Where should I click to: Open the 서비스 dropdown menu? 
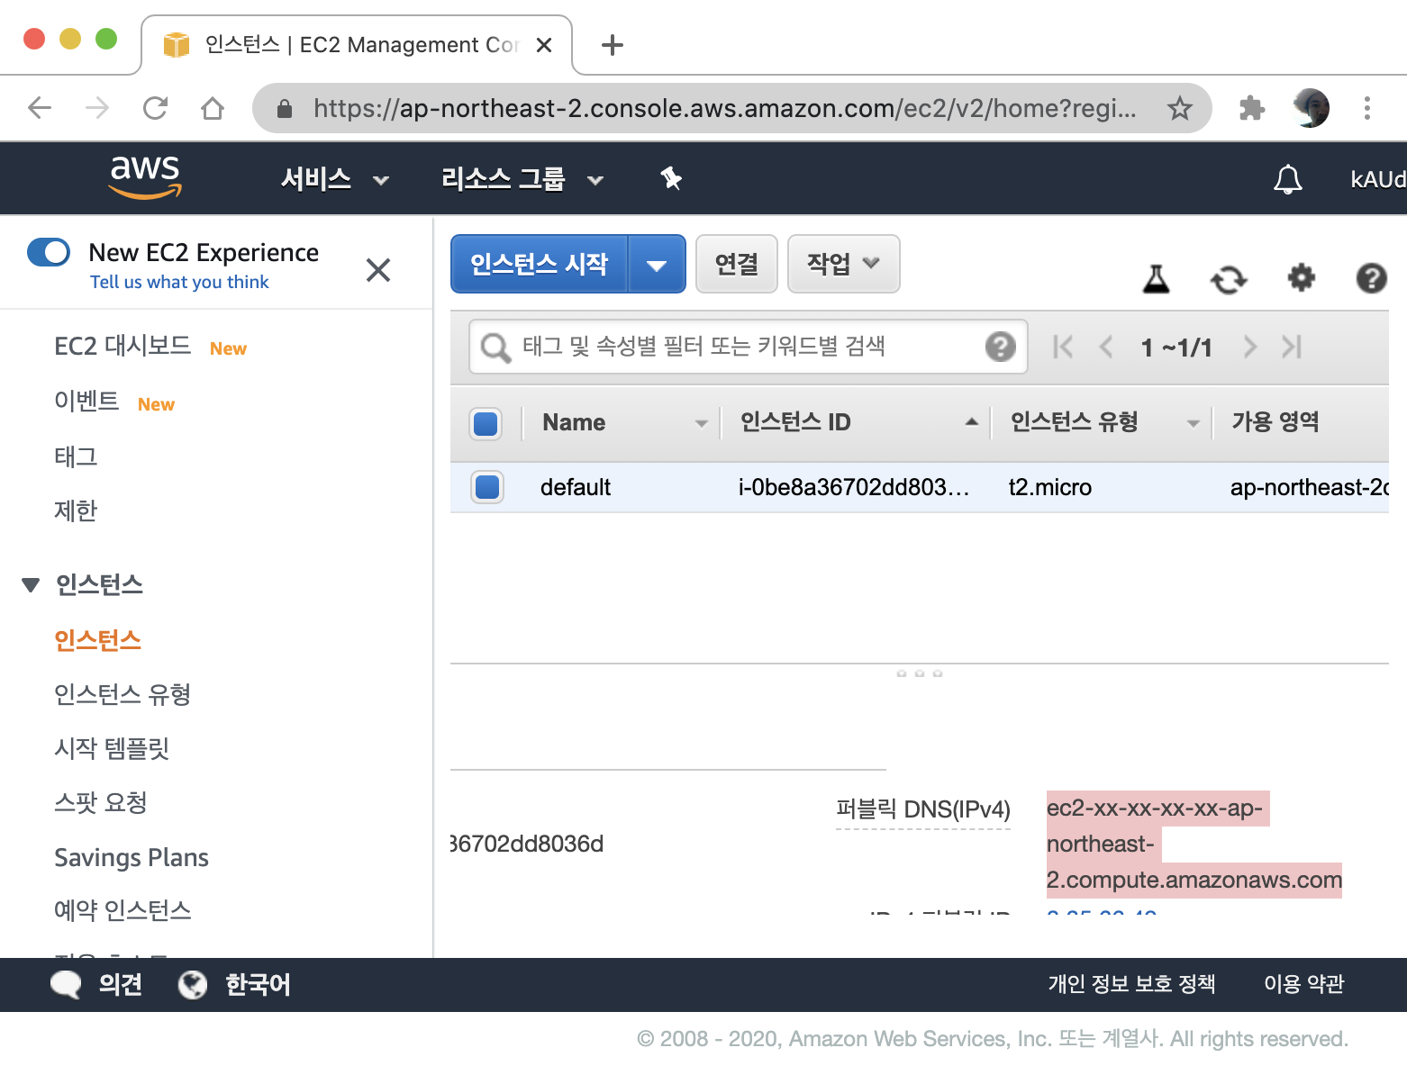[334, 179]
